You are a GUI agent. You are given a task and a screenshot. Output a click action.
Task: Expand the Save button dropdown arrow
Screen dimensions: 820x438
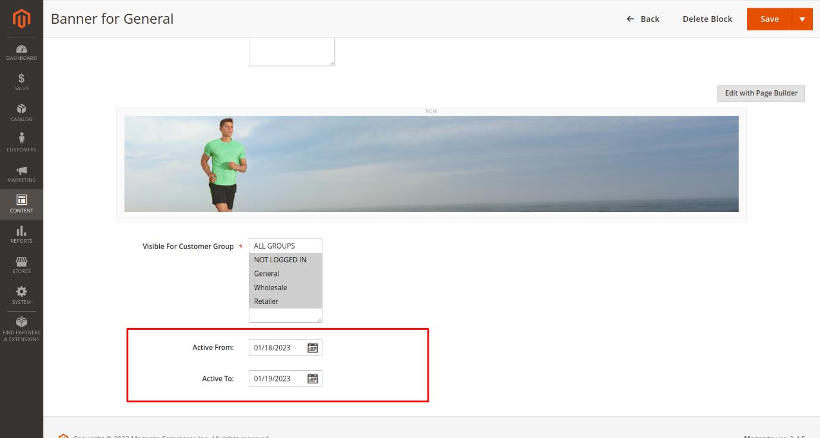point(802,19)
